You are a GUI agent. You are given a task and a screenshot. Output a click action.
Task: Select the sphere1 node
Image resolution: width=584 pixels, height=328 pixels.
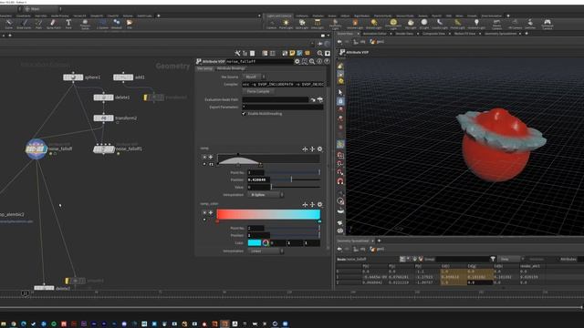73,77
